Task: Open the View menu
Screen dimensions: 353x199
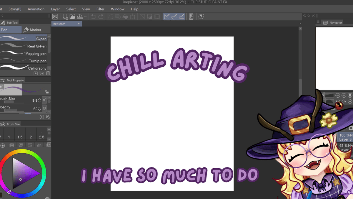Action: (x=86, y=9)
